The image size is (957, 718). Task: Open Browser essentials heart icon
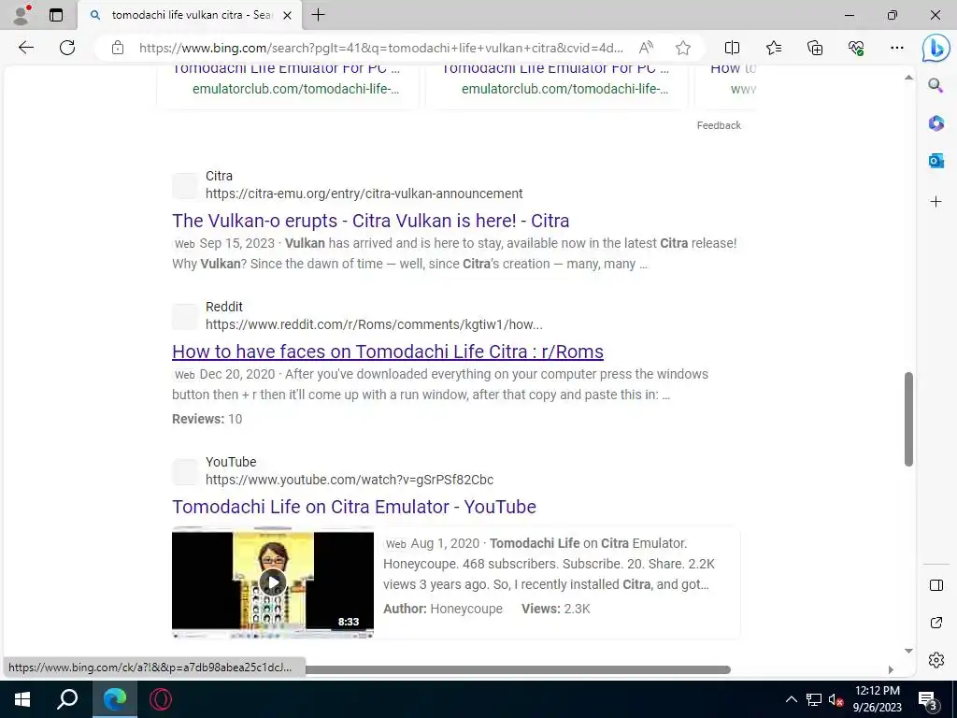click(856, 48)
